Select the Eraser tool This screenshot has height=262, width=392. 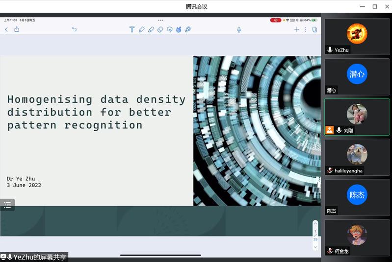[160, 29]
